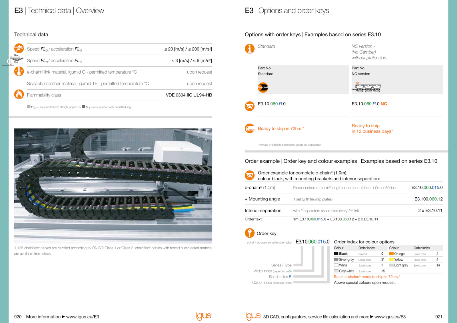This screenshot has width=457, height=323.
Task: Click the flame flammability icon
Action: (19, 94)
